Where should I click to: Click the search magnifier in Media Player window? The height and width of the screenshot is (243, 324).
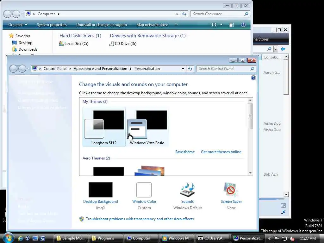click(x=270, y=49)
